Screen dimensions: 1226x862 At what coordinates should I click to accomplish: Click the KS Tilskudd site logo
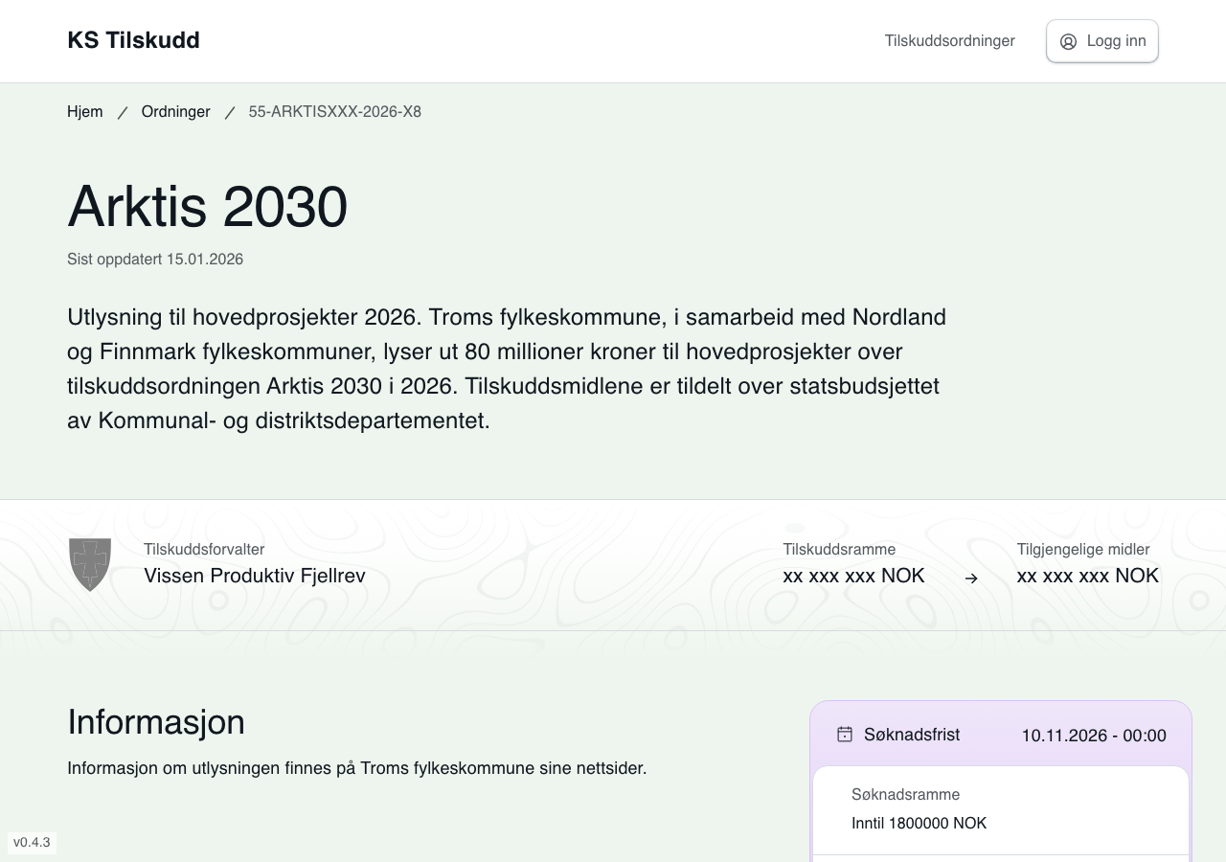coord(133,40)
